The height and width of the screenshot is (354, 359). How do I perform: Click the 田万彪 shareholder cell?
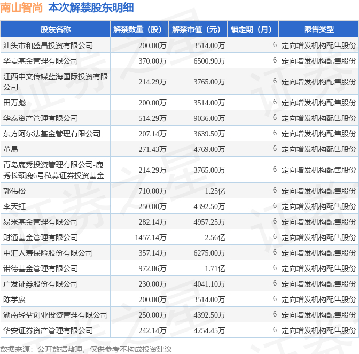pyautogui.click(x=56, y=103)
